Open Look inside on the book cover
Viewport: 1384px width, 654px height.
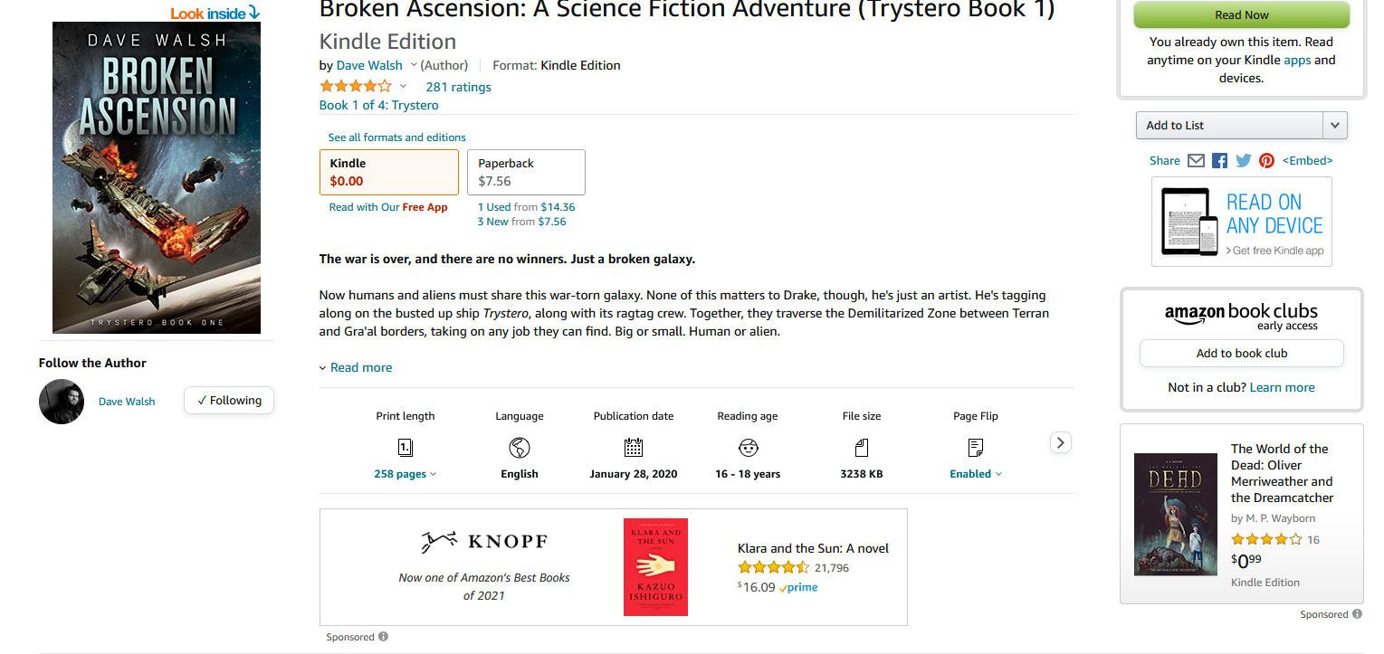[x=215, y=13]
